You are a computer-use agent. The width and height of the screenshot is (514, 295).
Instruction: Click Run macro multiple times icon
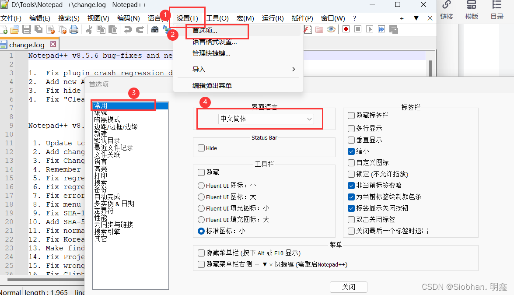(x=381, y=29)
